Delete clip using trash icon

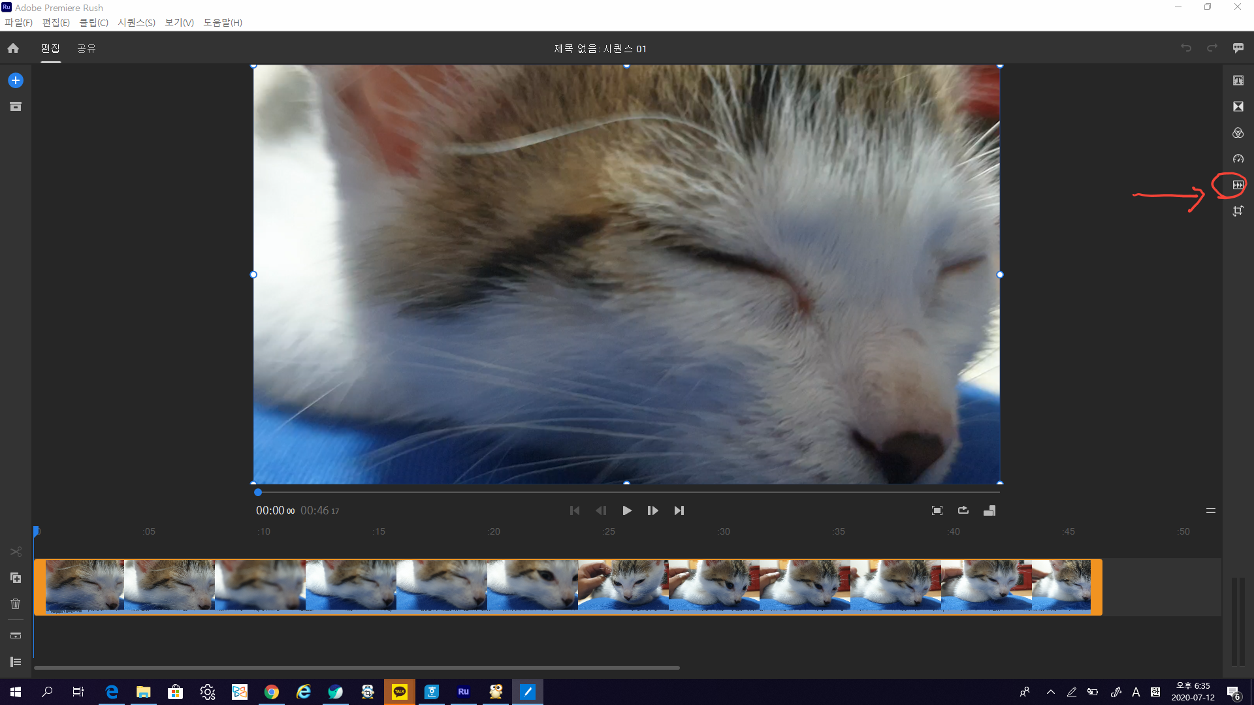pos(16,604)
